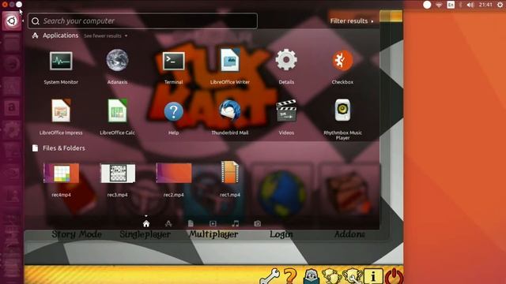
Task: Open SuperTuxKart tutorial reading penguin icon
Action: pyautogui.click(x=311, y=276)
